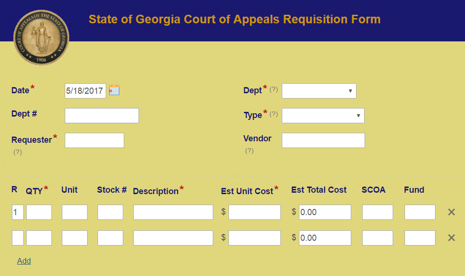Screen dimensions: 465x276
Task: Add a new line item row
Action: pyautogui.click(x=24, y=261)
